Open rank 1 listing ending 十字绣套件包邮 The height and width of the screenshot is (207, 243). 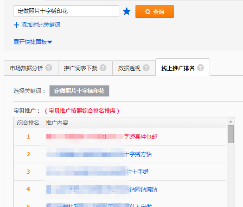[x=102, y=137]
